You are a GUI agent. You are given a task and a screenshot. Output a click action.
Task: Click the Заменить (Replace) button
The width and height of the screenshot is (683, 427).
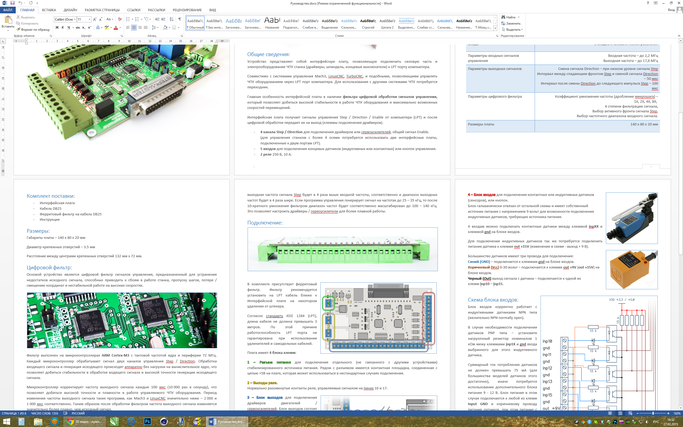(x=511, y=23)
